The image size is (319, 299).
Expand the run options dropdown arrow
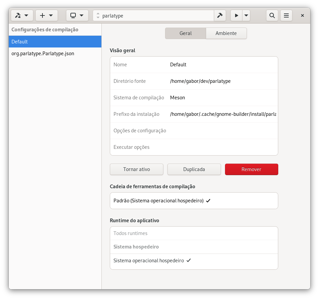[247, 15]
